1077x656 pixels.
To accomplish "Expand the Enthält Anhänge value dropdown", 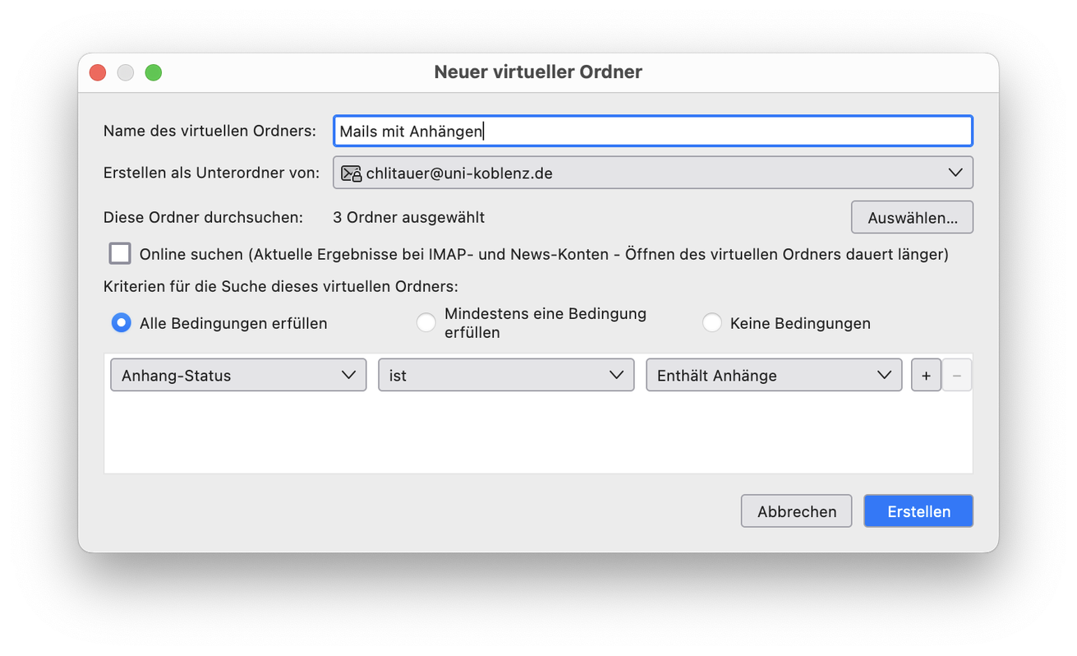I will (x=774, y=375).
